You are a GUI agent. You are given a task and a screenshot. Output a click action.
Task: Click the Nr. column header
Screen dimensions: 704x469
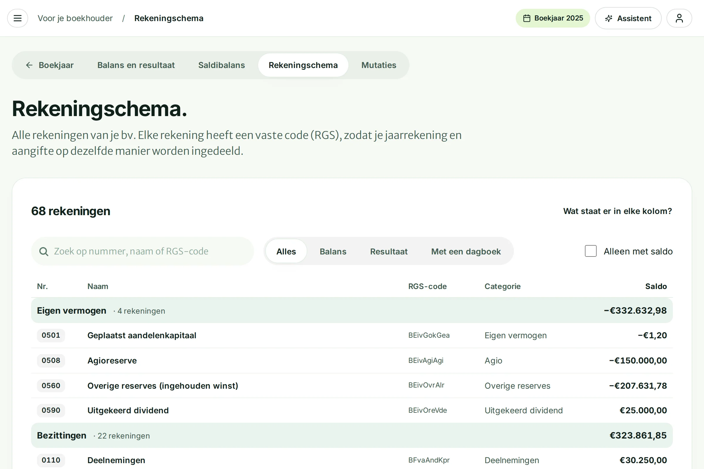click(x=43, y=287)
